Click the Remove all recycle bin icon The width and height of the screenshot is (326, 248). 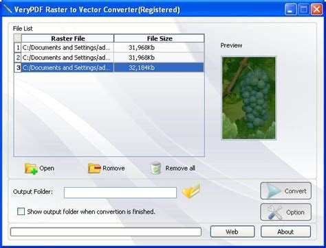pos(156,168)
